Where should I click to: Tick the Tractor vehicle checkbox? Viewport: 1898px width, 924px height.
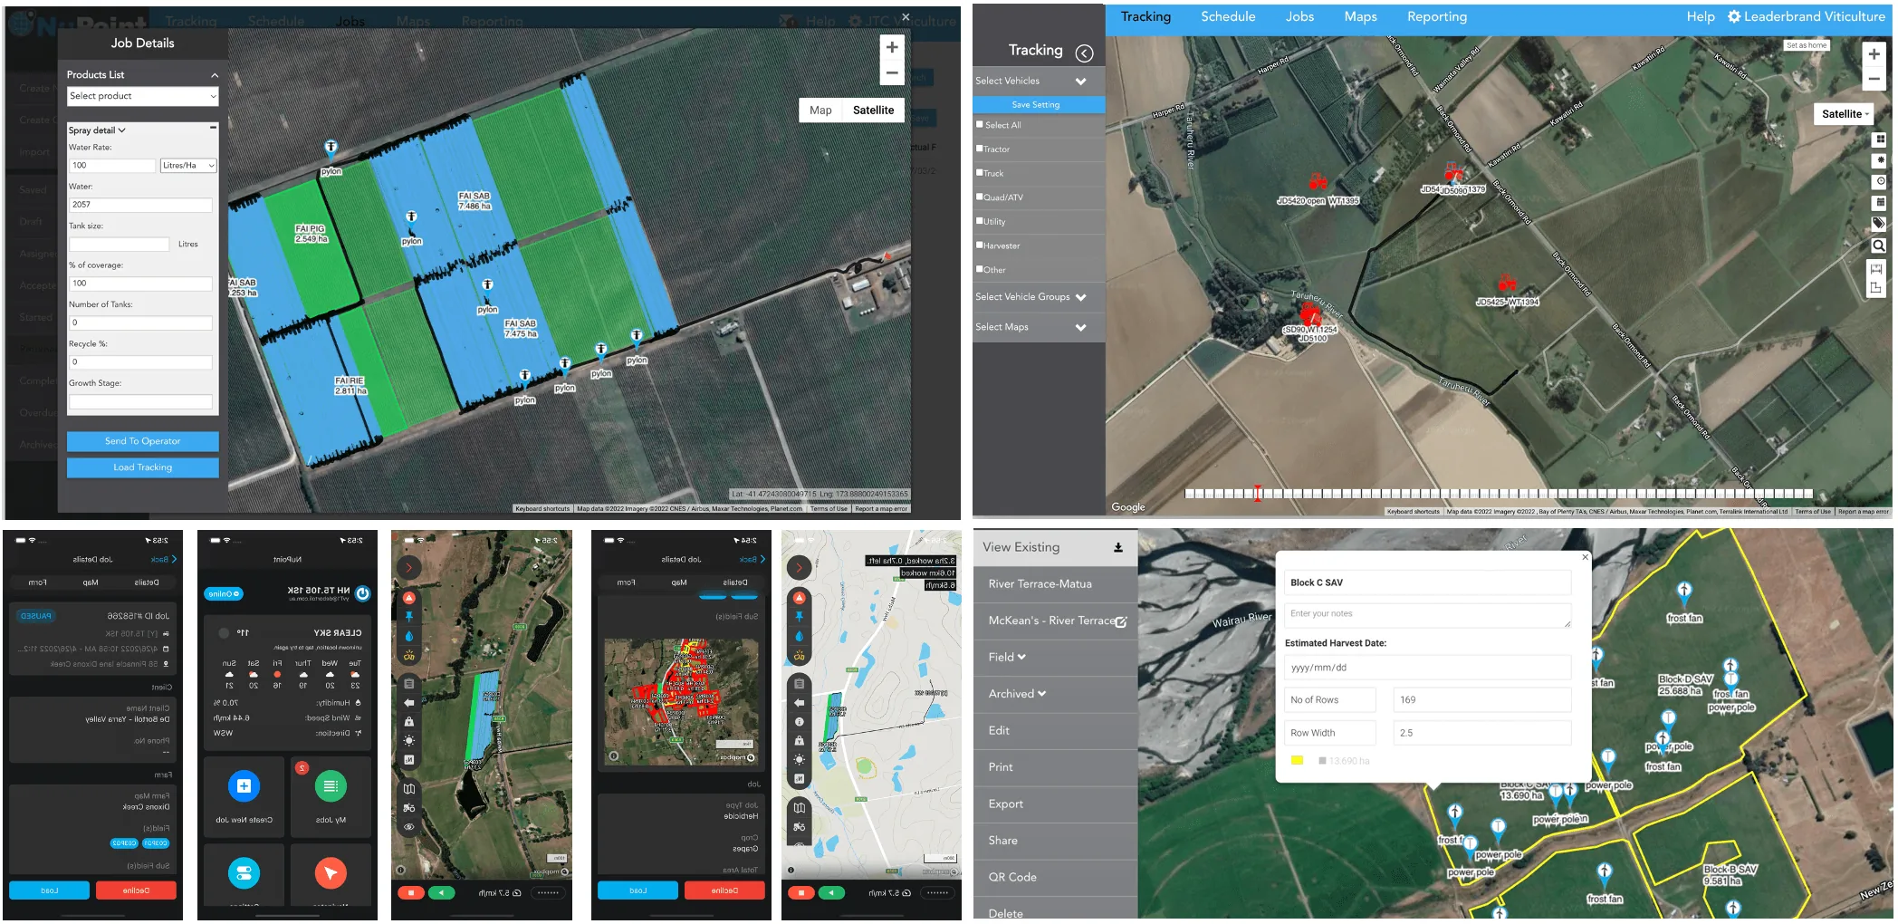pos(980,149)
